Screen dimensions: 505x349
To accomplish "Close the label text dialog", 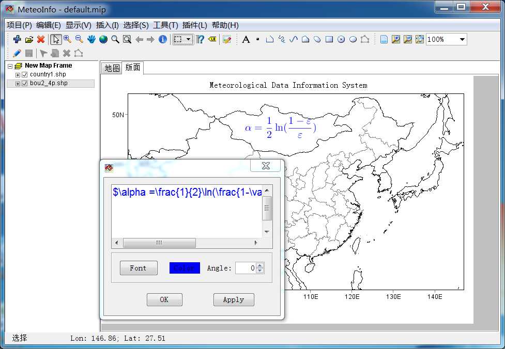I will click(266, 166).
